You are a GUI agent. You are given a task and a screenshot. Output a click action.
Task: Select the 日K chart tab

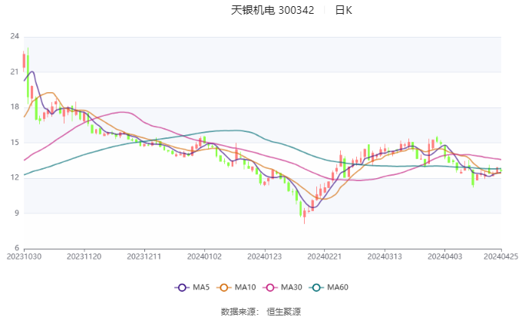point(343,11)
